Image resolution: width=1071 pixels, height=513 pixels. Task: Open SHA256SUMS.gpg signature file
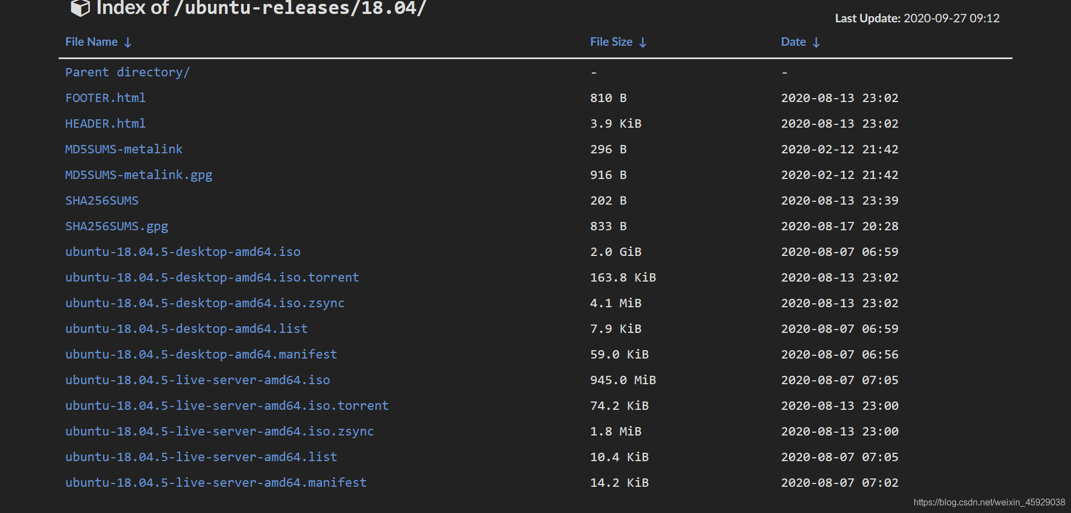117,226
